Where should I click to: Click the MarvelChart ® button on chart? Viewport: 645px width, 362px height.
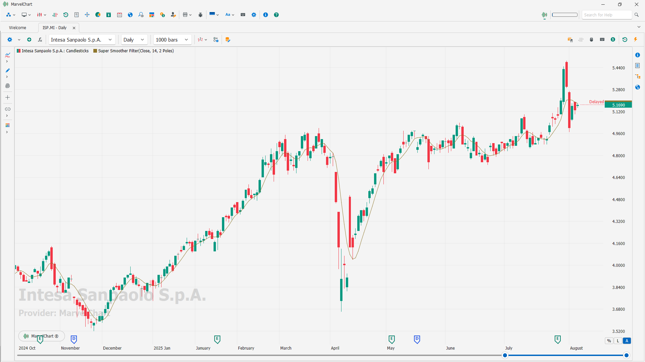[x=41, y=336]
